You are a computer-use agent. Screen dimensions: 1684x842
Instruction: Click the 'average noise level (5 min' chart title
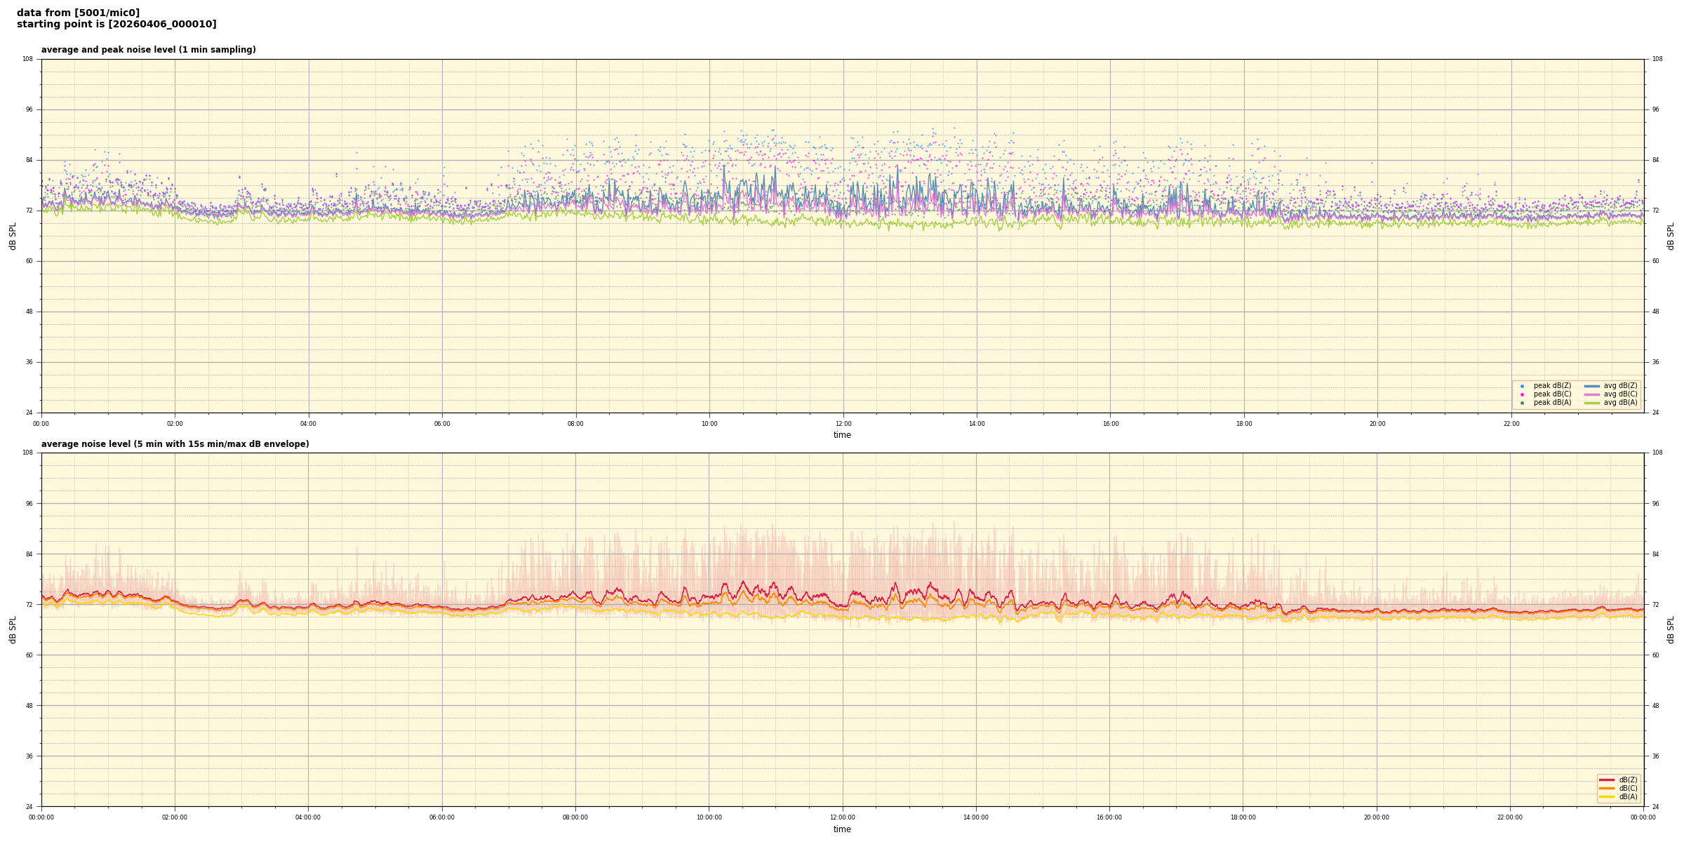[175, 444]
